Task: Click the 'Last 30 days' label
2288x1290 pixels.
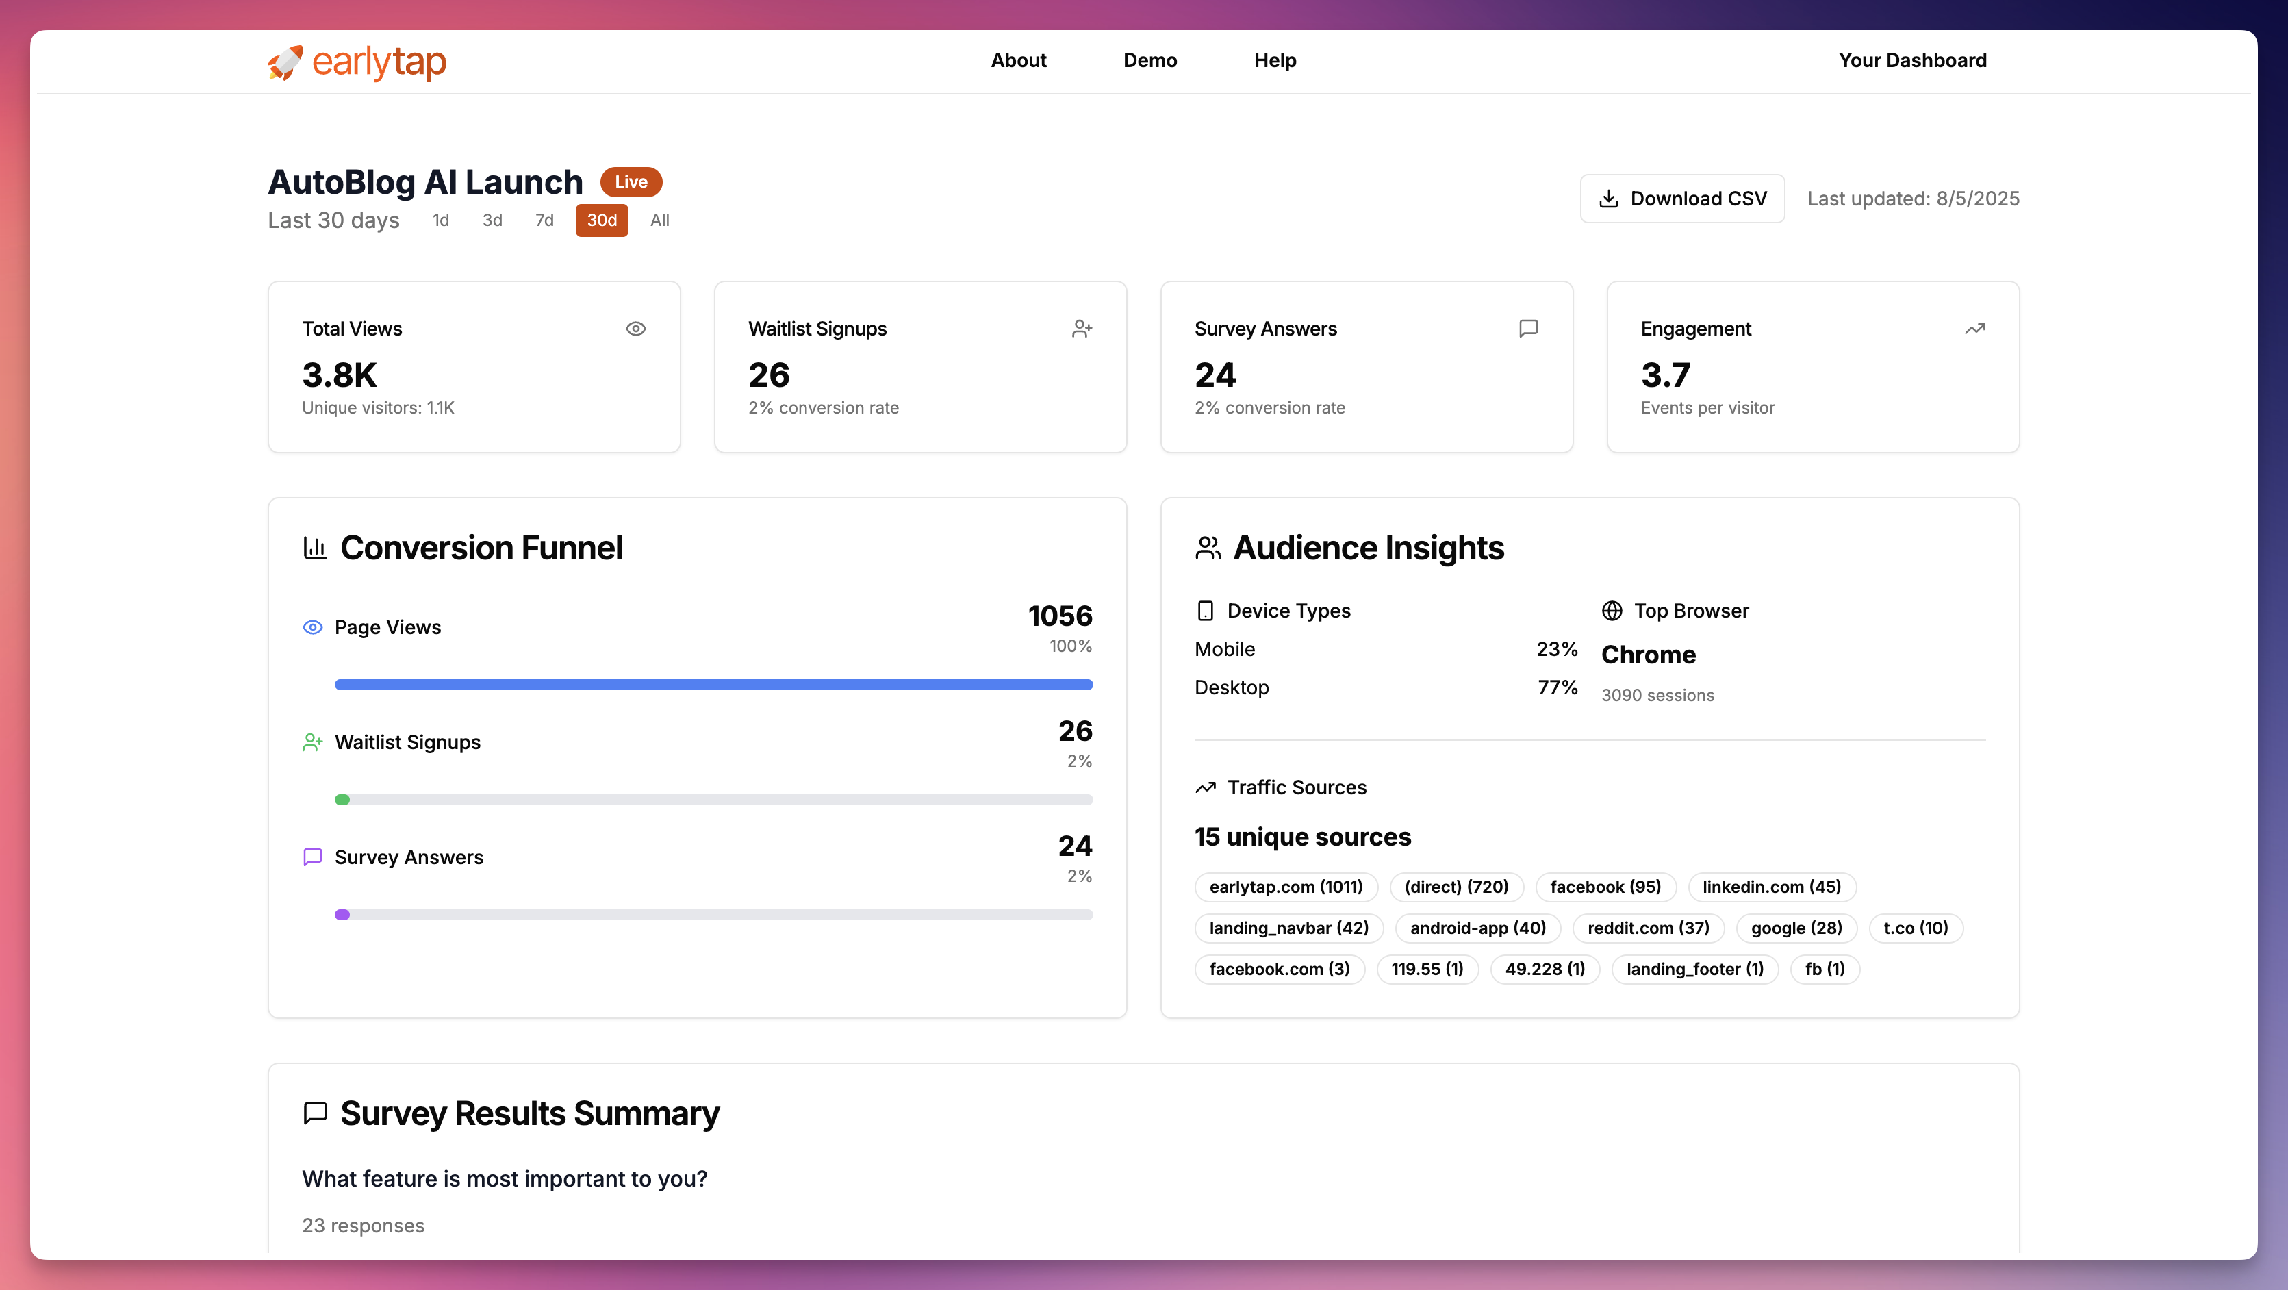Action: 334,220
